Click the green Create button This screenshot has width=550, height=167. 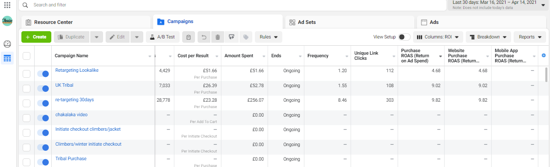pos(36,37)
